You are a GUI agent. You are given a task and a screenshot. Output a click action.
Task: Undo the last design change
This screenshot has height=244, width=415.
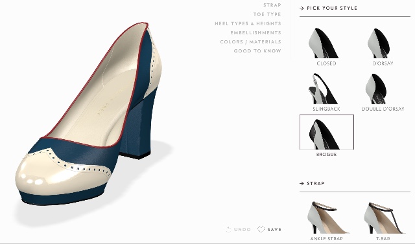pos(239,230)
